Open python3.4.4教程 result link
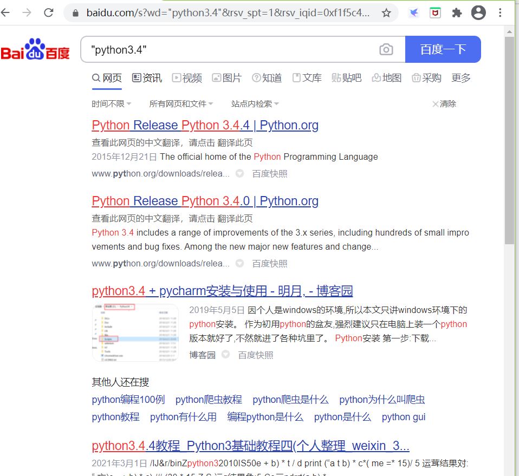Viewport: 519px width, 476px height. (x=251, y=446)
